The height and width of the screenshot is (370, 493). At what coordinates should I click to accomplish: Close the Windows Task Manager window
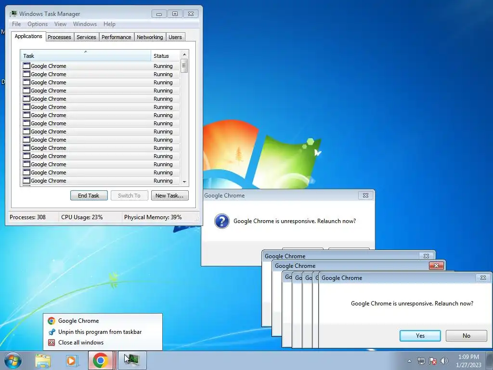pos(191,14)
